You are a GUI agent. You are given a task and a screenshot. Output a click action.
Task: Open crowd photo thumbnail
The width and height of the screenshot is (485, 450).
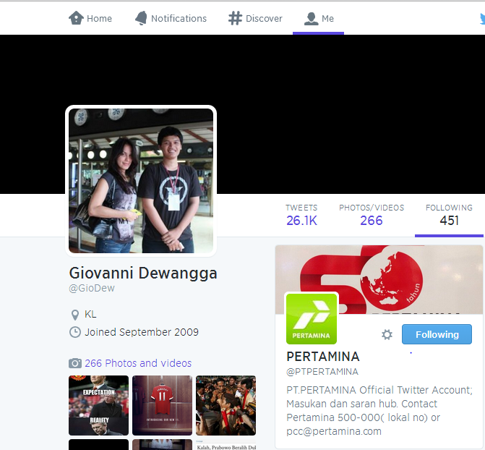tap(226, 405)
